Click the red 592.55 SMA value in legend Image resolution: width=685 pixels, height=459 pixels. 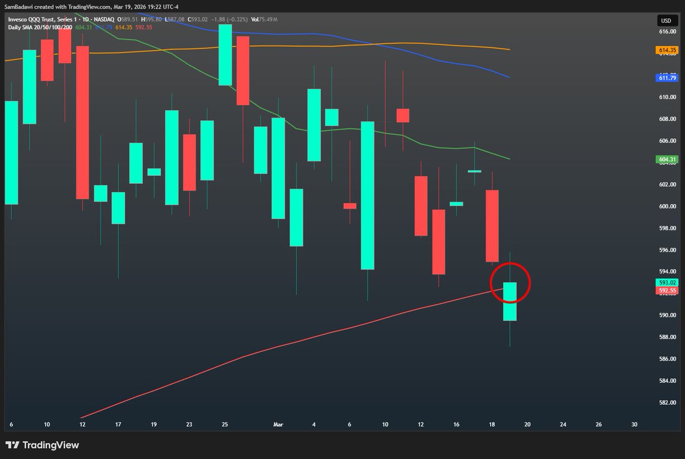coord(144,27)
